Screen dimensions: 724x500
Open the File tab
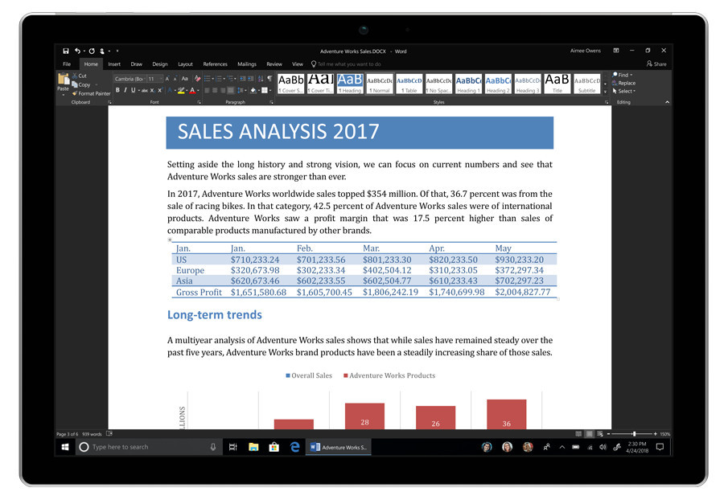click(x=67, y=64)
